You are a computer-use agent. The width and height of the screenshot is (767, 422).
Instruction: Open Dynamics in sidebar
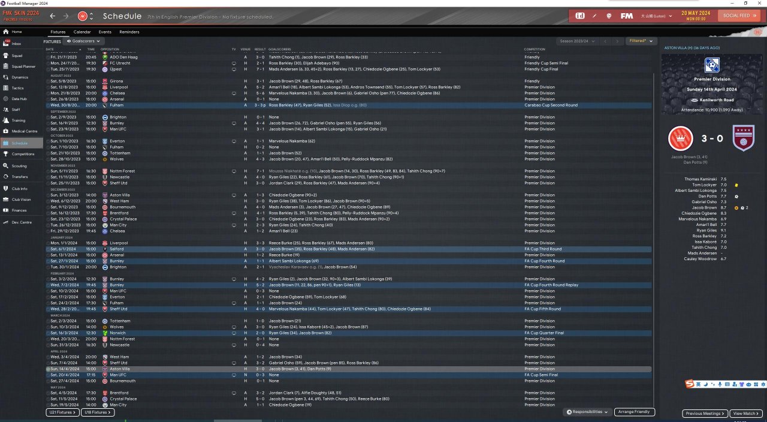point(22,77)
